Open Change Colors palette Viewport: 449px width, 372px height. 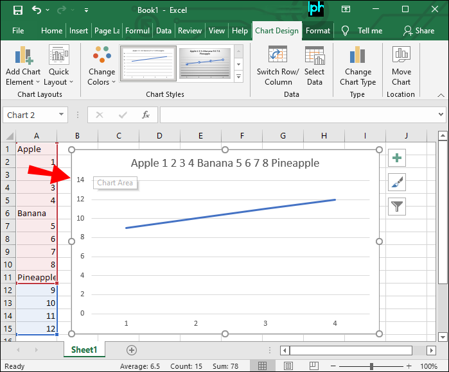point(101,66)
